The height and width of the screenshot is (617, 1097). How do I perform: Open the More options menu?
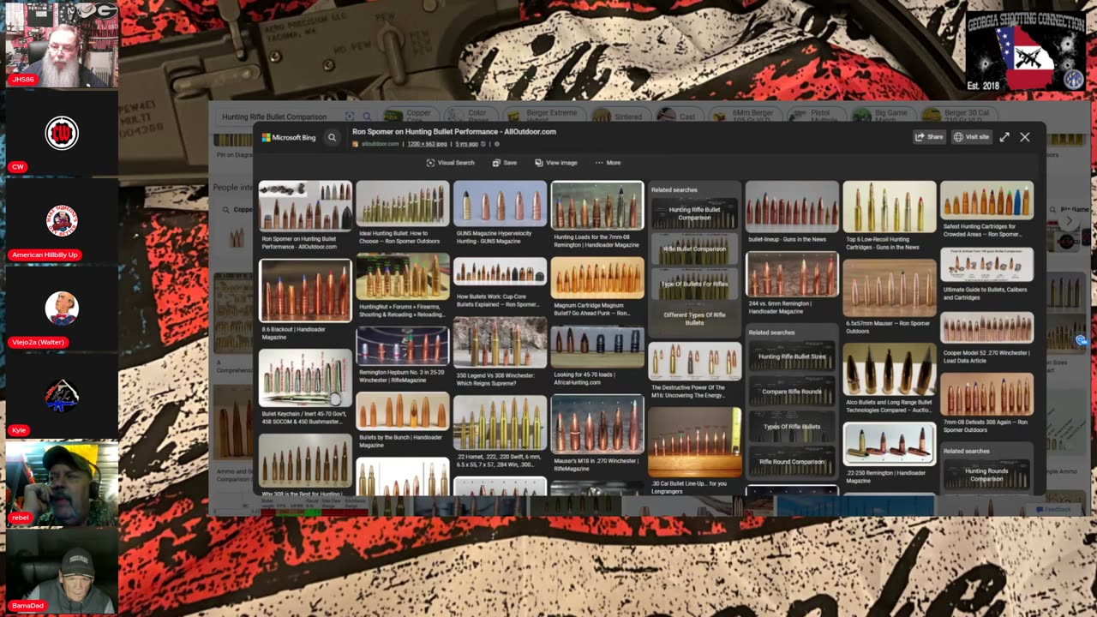608,163
